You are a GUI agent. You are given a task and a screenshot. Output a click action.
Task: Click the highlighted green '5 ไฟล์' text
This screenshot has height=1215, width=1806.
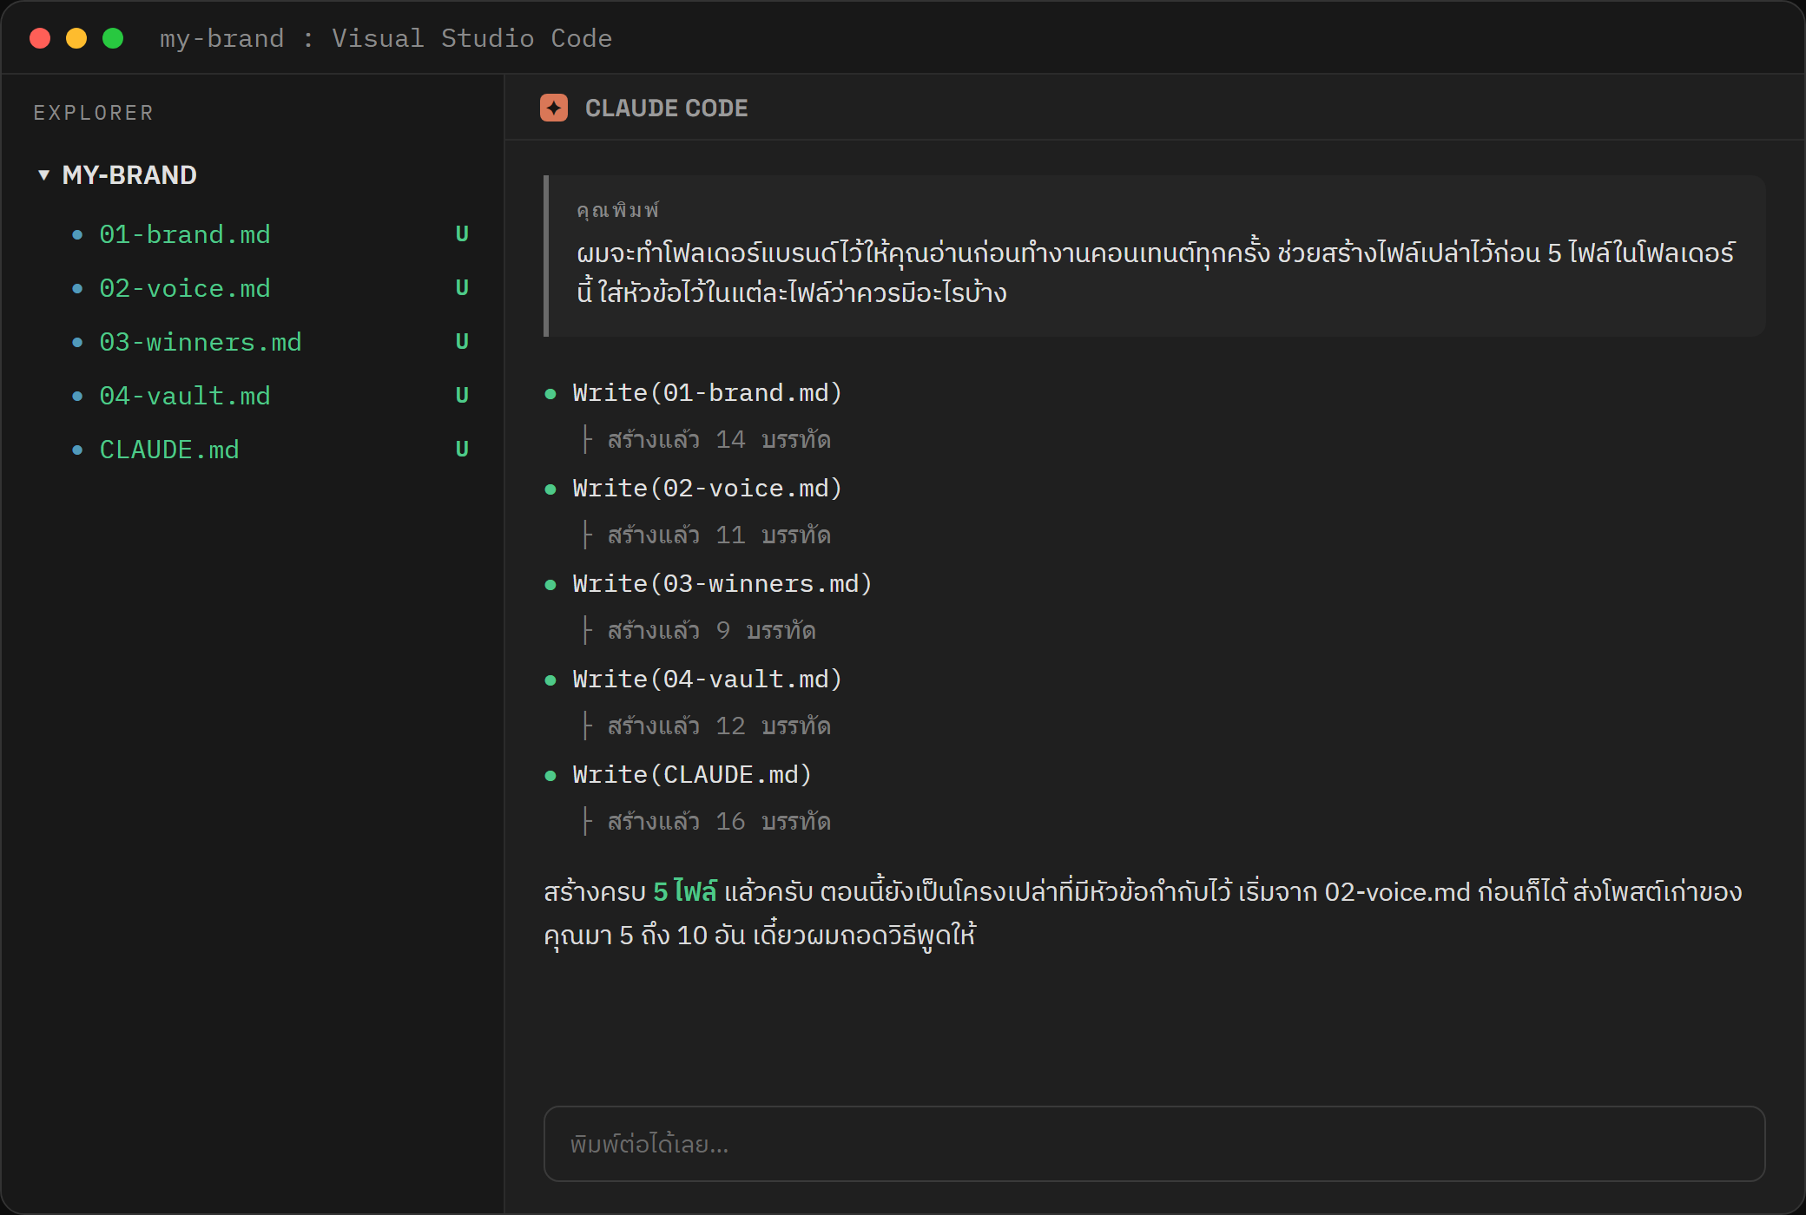click(x=685, y=891)
